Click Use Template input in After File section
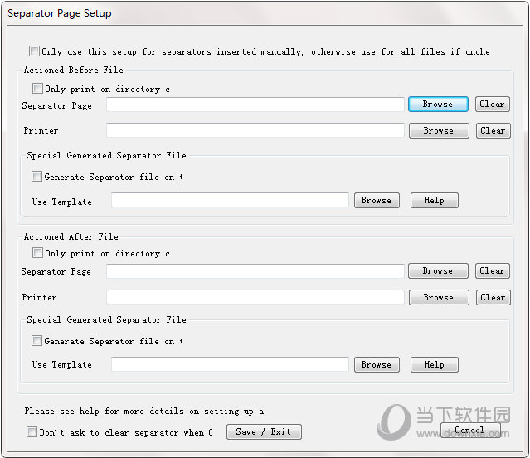 (230, 365)
